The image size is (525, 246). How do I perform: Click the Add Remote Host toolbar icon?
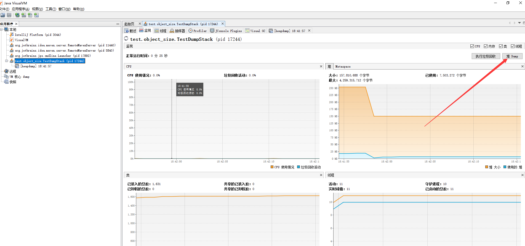pos(17,15)
